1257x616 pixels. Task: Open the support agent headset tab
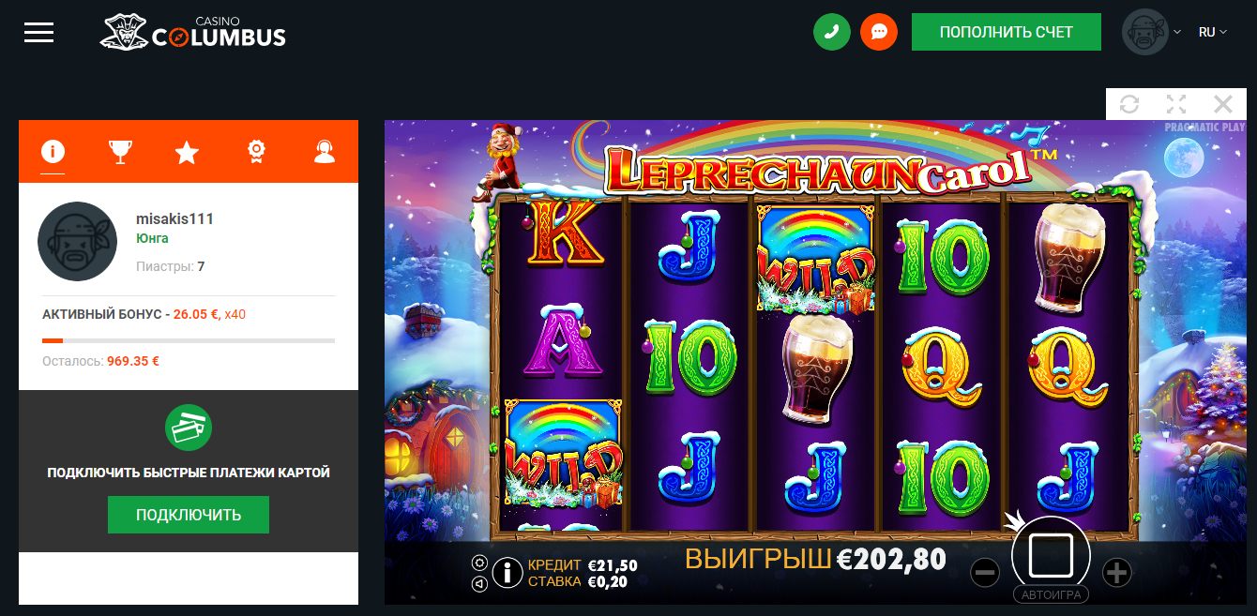(x=325, y=152)
